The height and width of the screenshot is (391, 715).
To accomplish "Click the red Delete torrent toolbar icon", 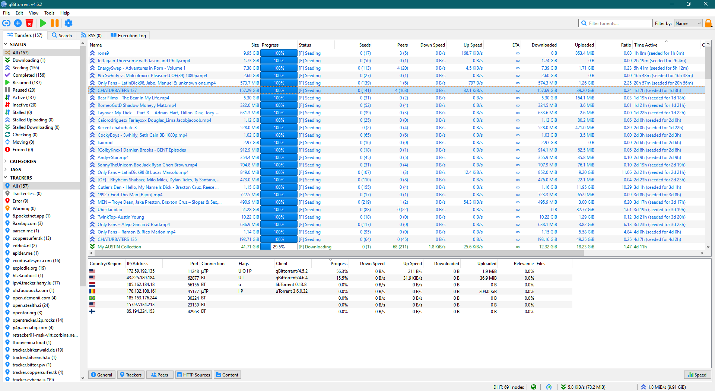I will click(x=29, y=23).
